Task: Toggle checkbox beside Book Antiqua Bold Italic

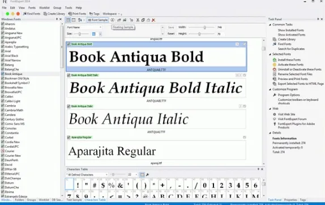Action: click(69, 75)
